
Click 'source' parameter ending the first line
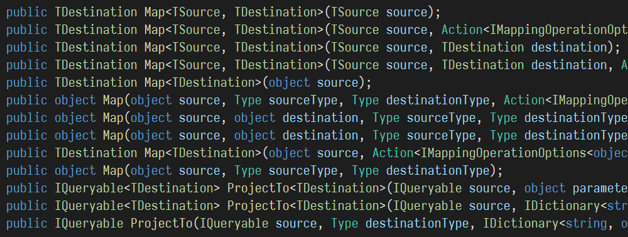click(x=406, y=12)
